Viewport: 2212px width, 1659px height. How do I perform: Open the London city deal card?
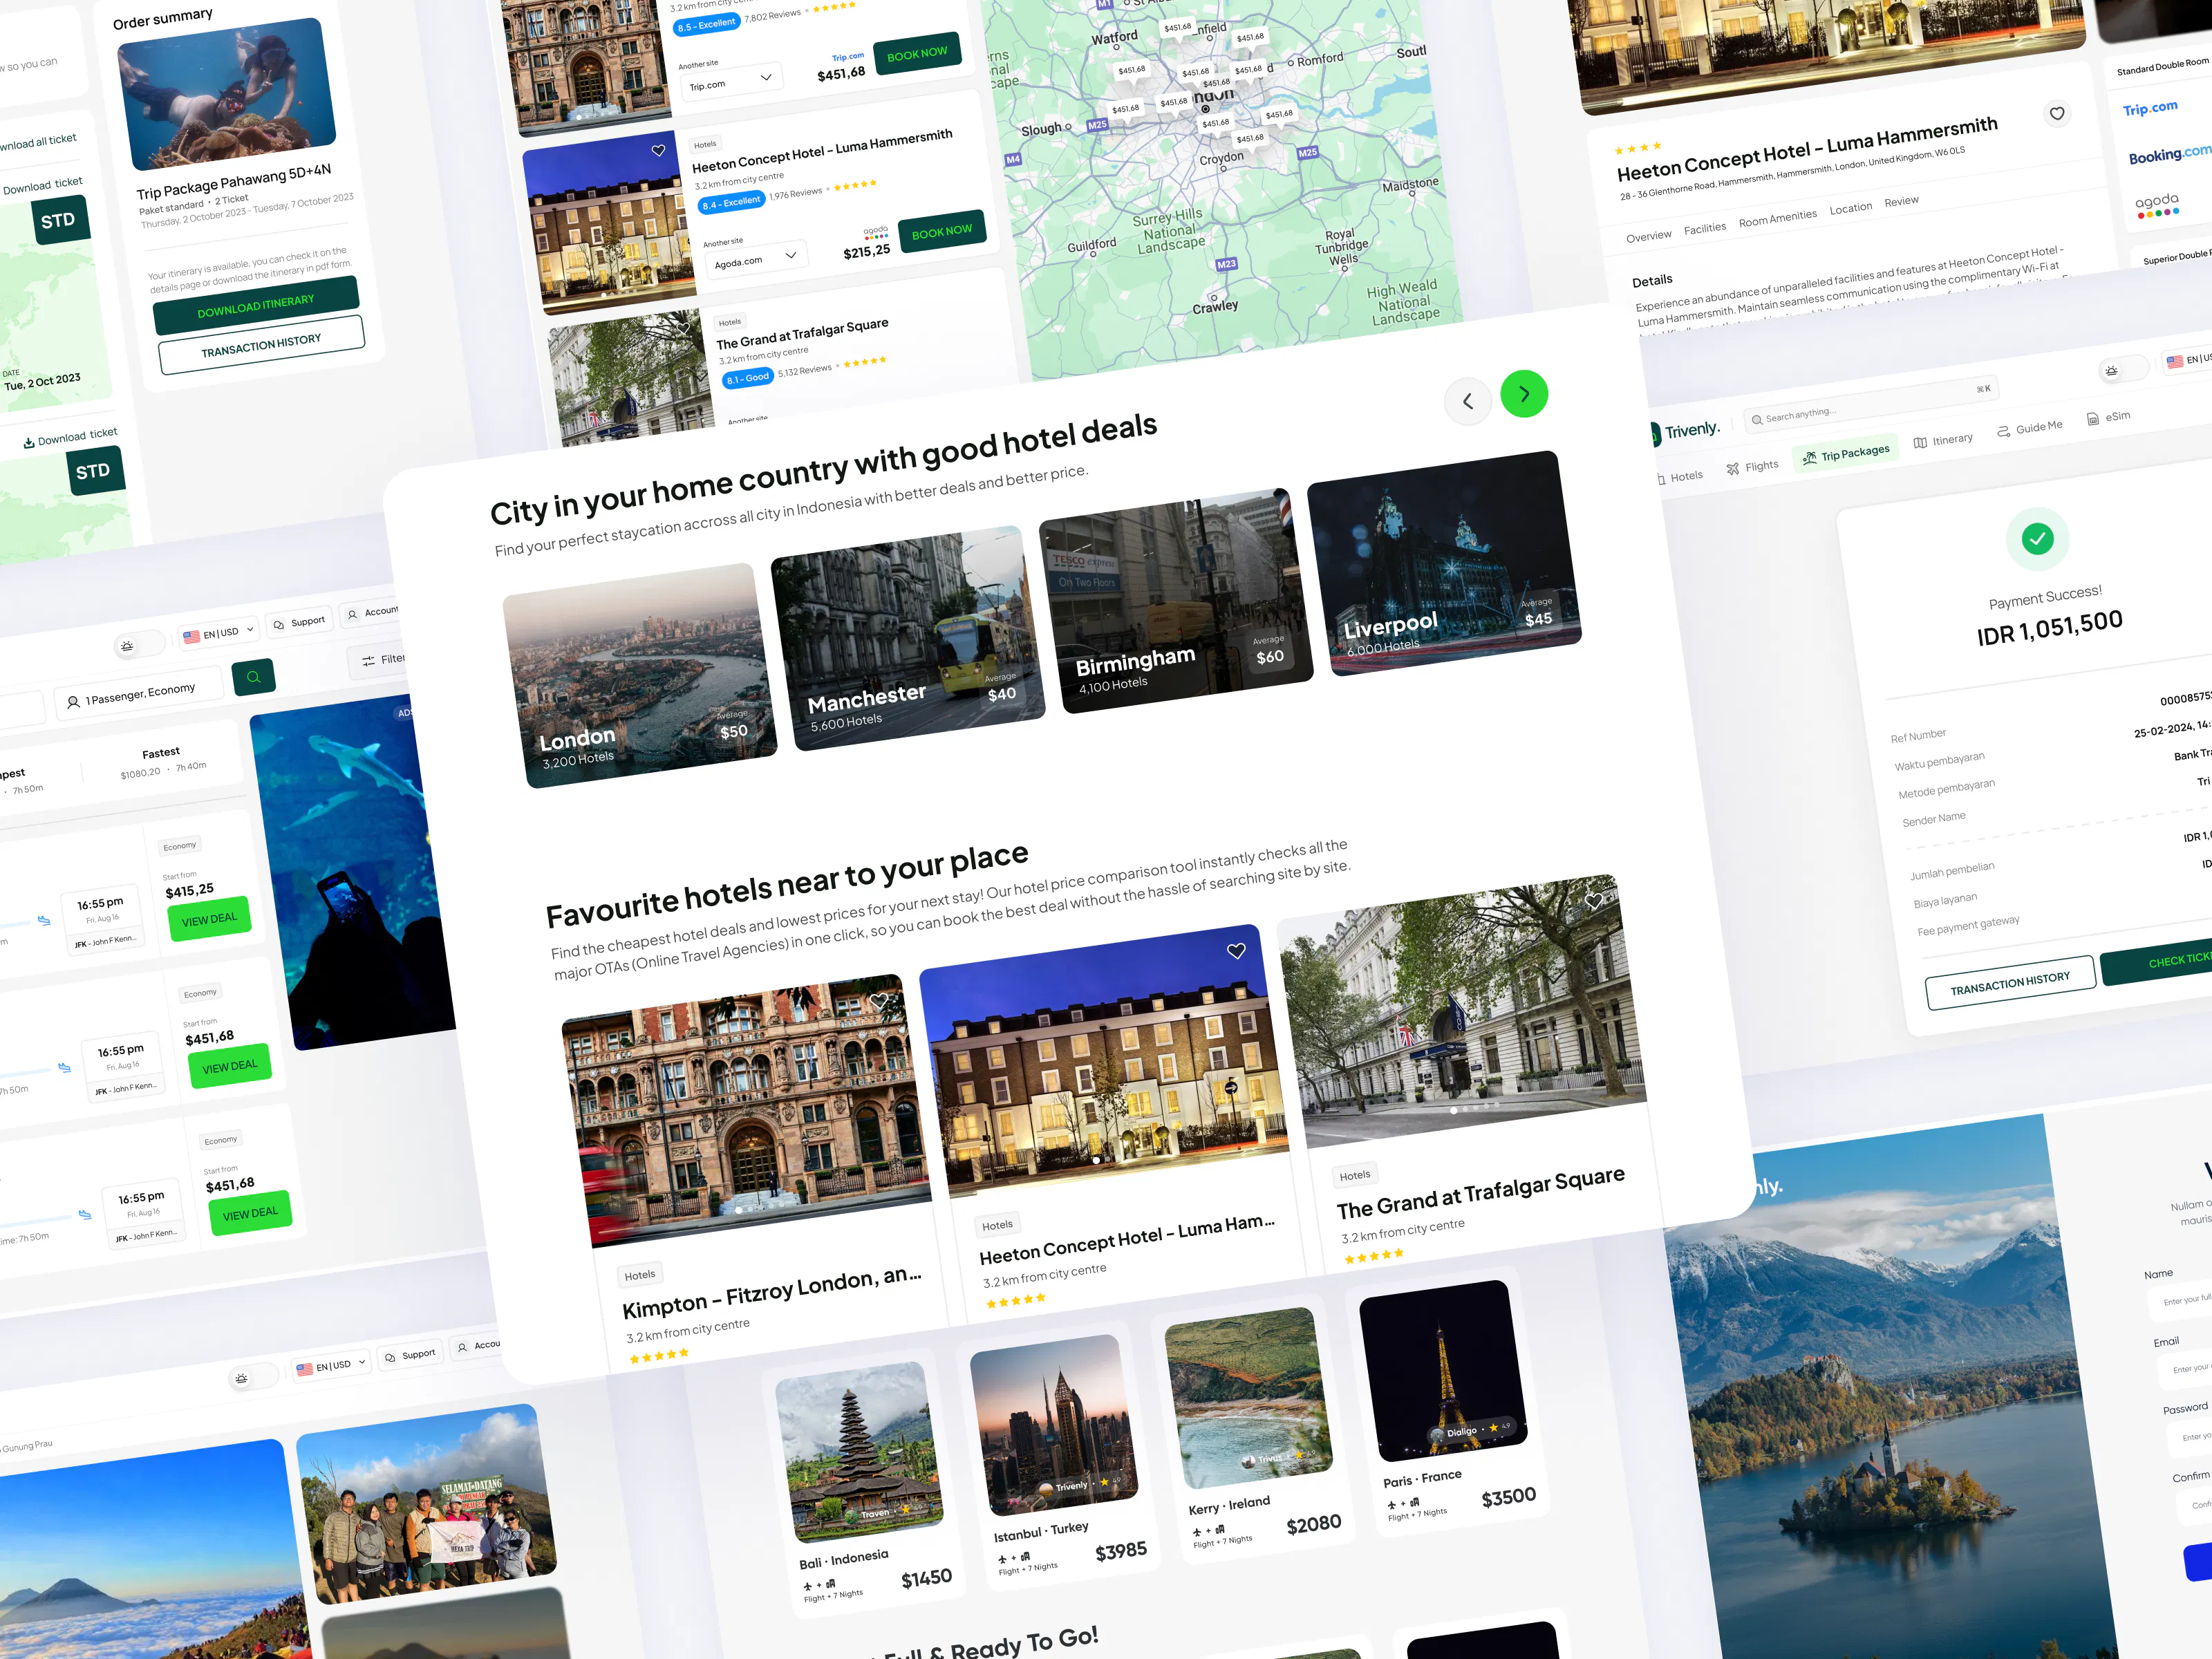640,676
